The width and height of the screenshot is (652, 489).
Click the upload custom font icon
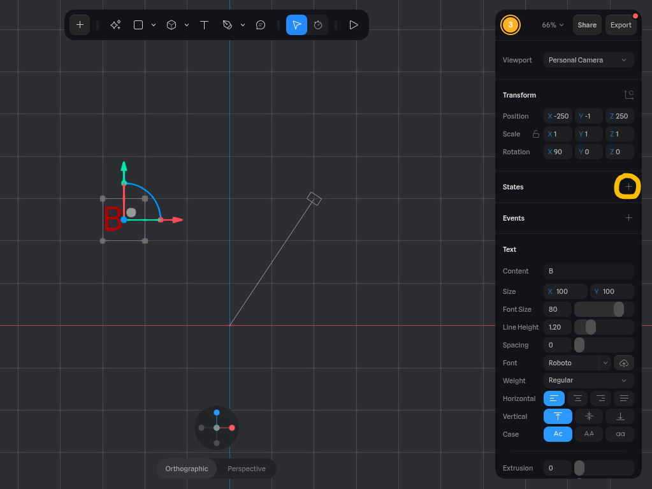pyautogui.click(x=623, y=363)
